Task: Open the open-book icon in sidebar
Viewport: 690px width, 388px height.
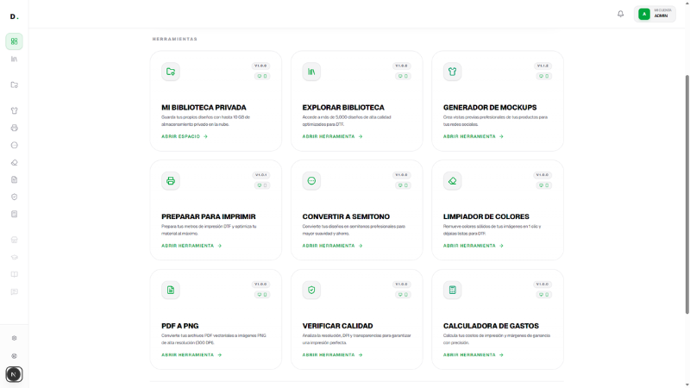Action: [x=14, y=274]
